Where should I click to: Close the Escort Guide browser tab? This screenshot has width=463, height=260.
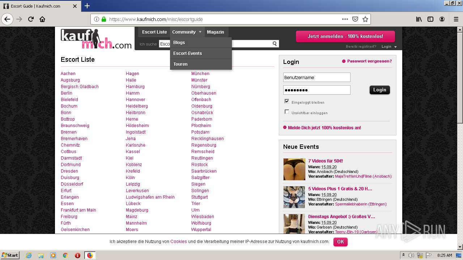tap(75, 6)
